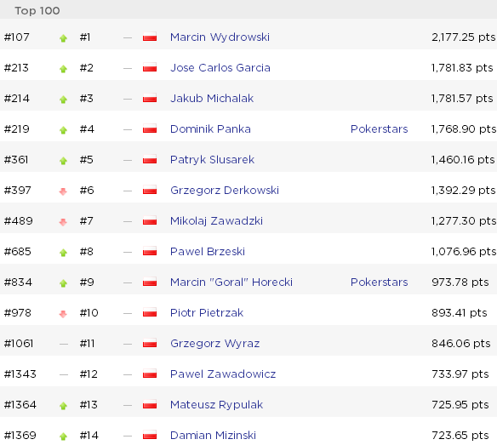Click Poland flag in Pawel Brzeski row

point(150,251)
